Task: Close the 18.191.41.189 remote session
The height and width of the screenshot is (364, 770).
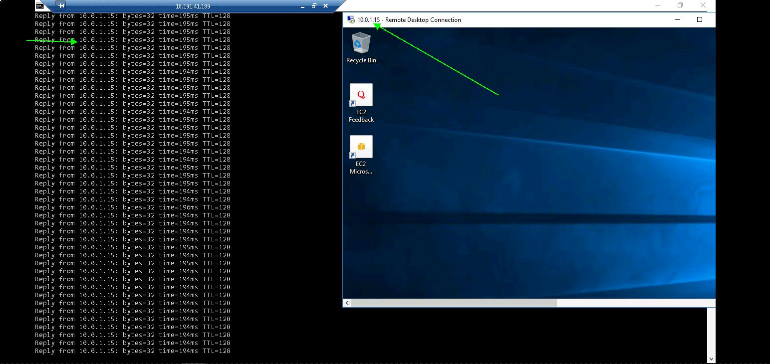Action: pyautogui.click(x=326, y=6)
